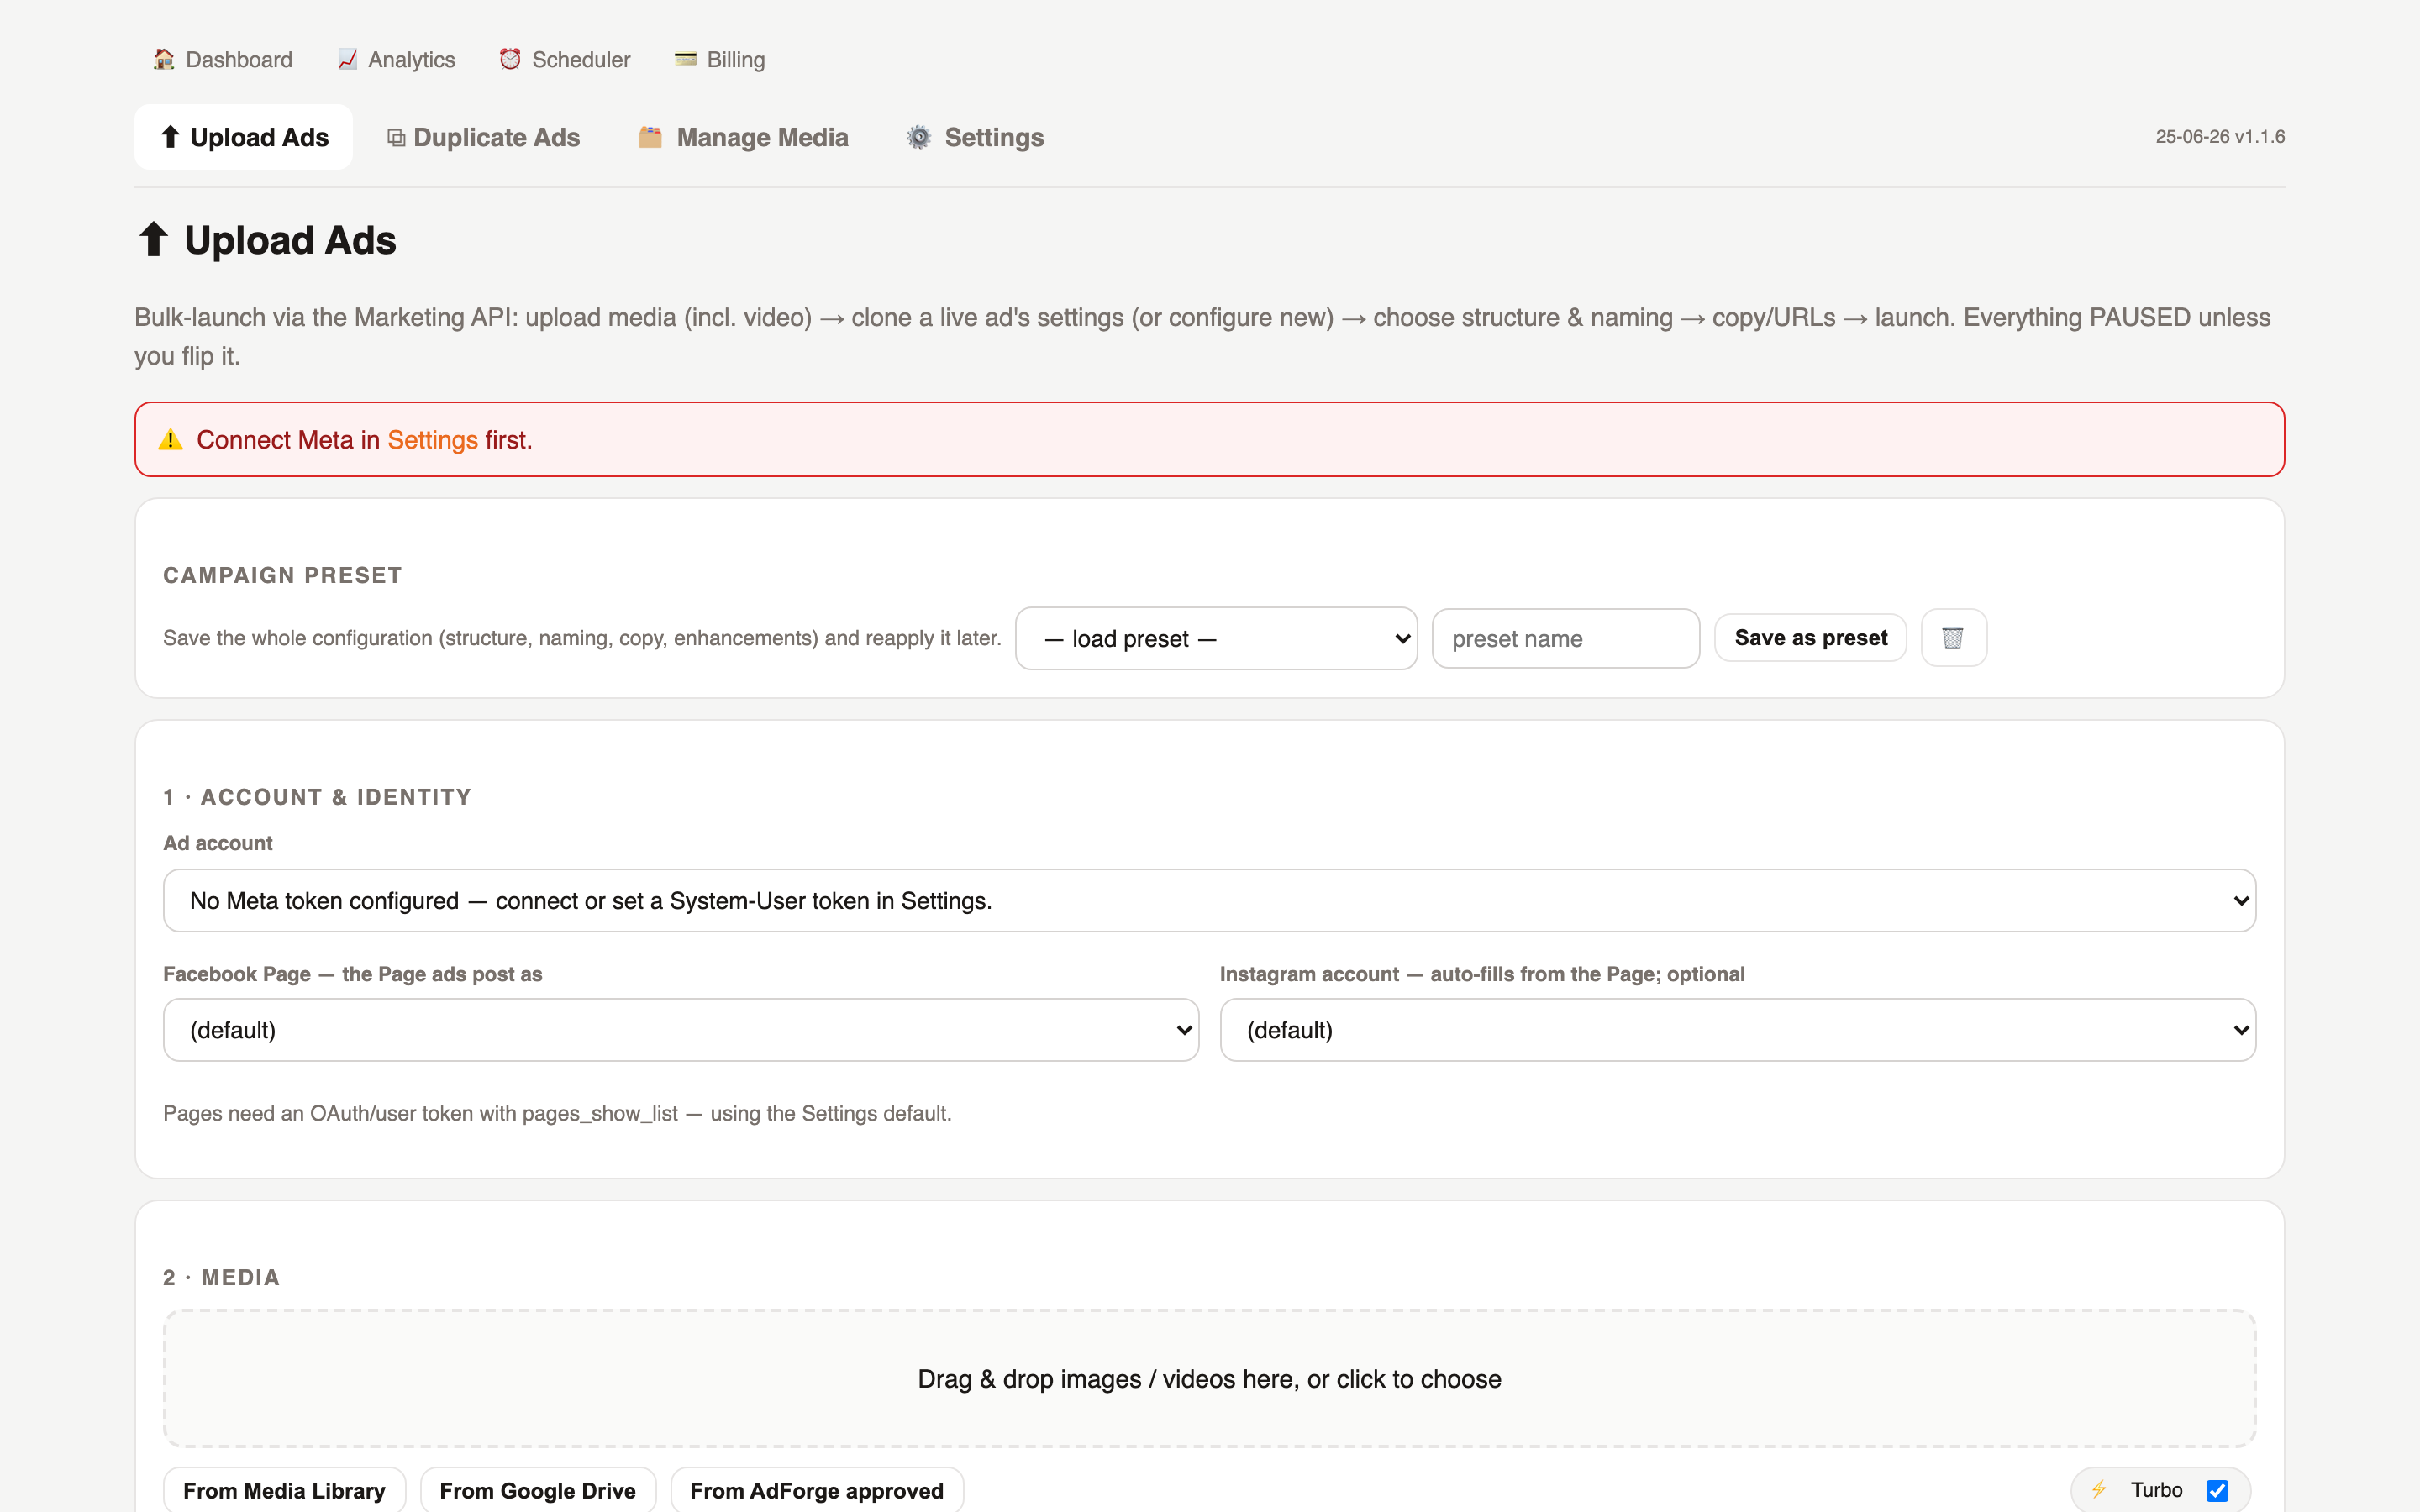Viewport: 2420px width, 1512px height.
Task: Open the Billing page
Action: pos(720,59)
